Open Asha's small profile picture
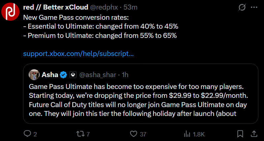This screenshot has width=264, height=141. [34, 75]
